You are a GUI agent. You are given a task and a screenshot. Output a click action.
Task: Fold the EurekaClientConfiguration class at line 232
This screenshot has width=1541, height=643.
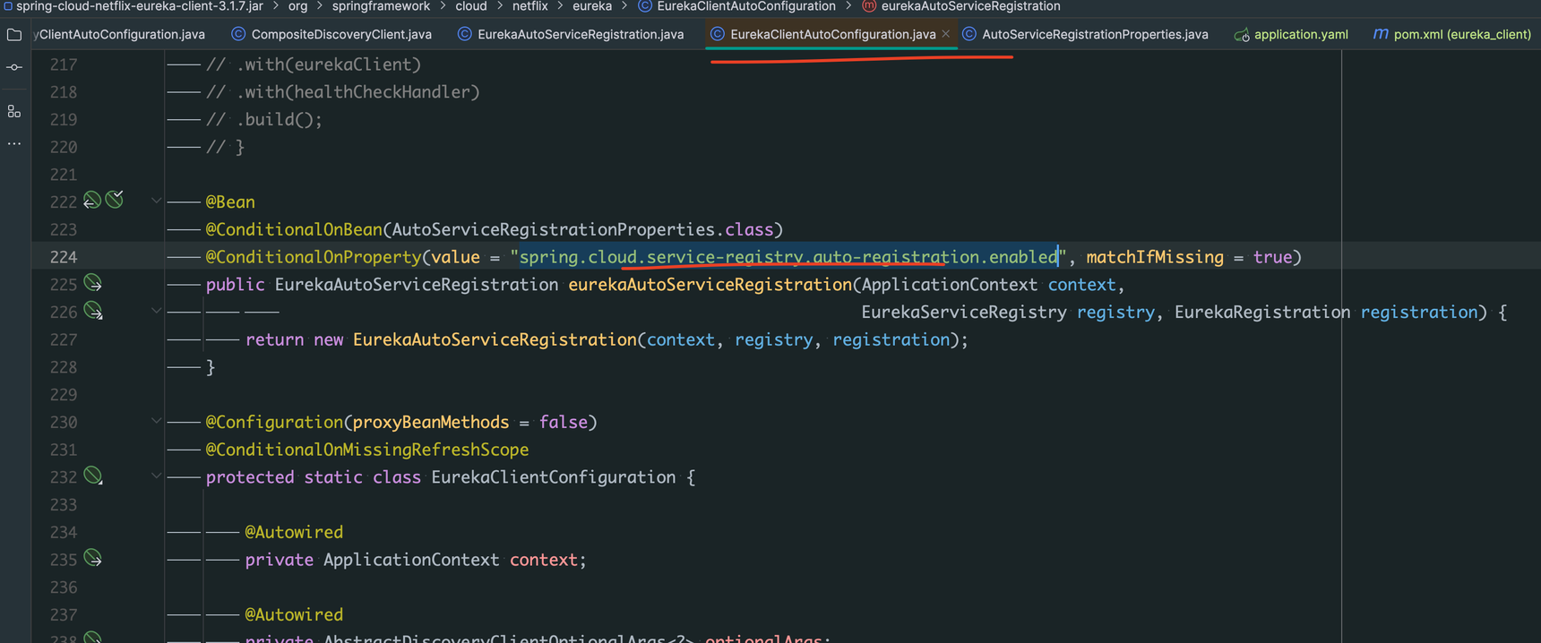pos(156,476)
